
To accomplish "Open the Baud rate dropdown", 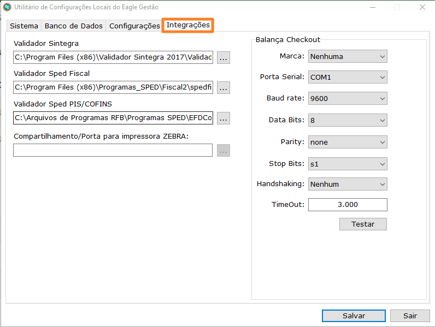I will 348,99.
